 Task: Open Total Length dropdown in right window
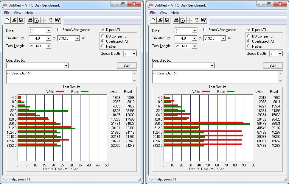point(195,46)
